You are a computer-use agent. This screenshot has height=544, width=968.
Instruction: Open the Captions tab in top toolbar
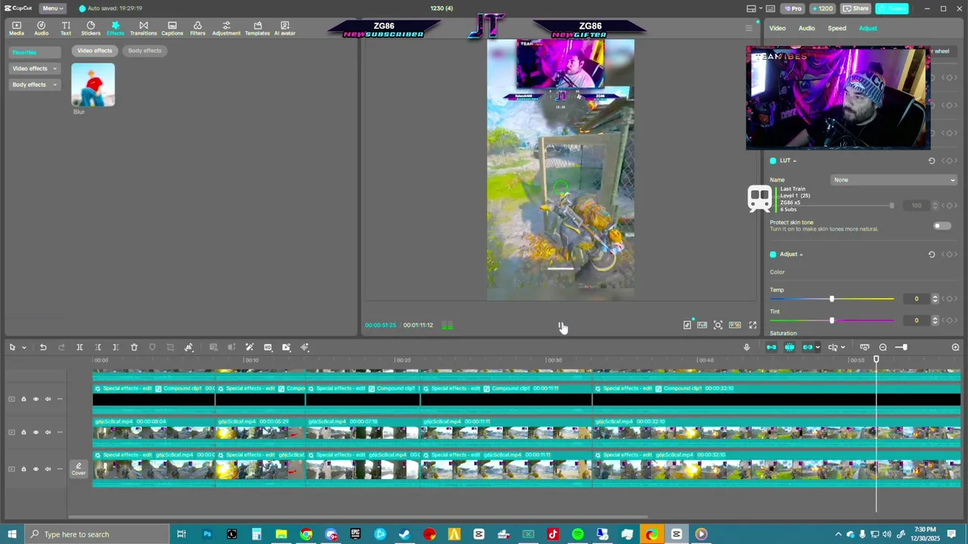point(172,29)
